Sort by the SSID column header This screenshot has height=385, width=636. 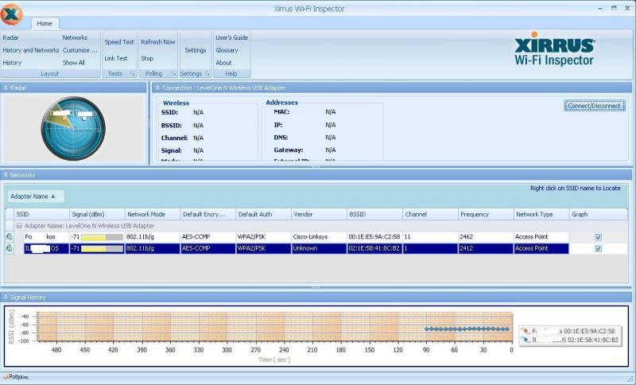coord(41,214)
